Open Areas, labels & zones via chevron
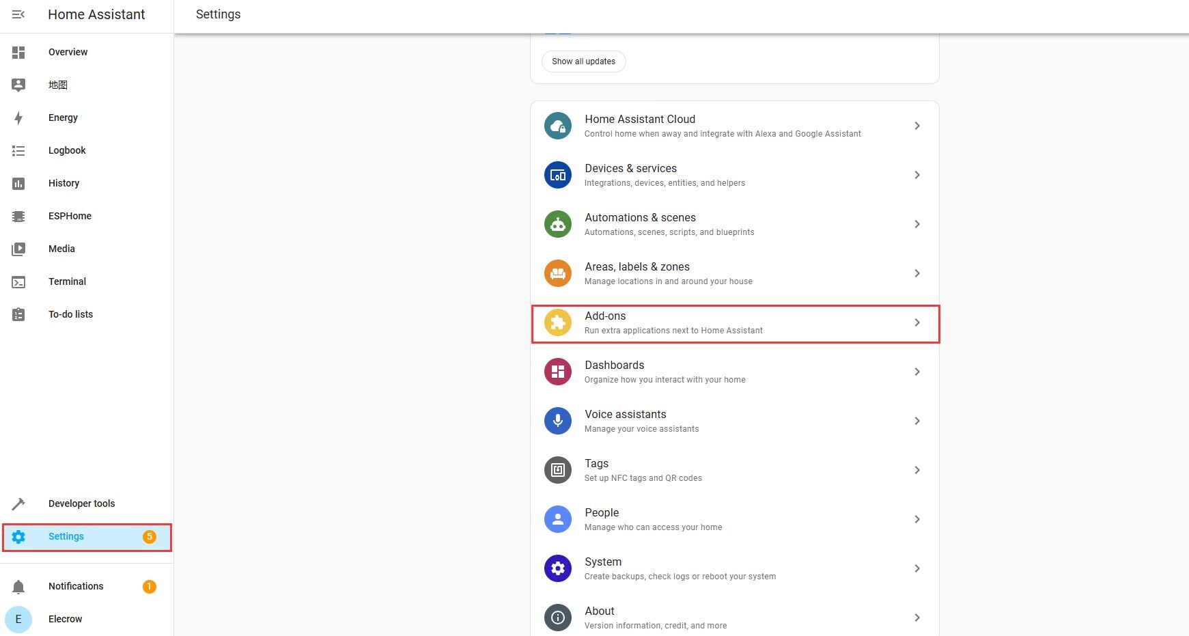Screen dimensions: 1189x636 pyautogui.click(x=917, y=273)
